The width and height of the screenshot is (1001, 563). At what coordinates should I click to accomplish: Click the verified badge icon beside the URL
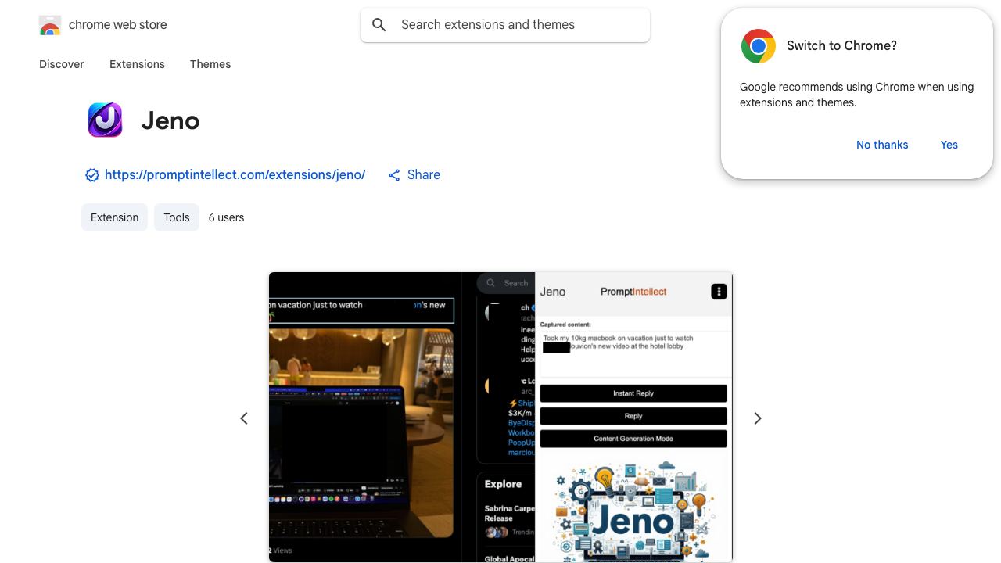coord(91,175)
